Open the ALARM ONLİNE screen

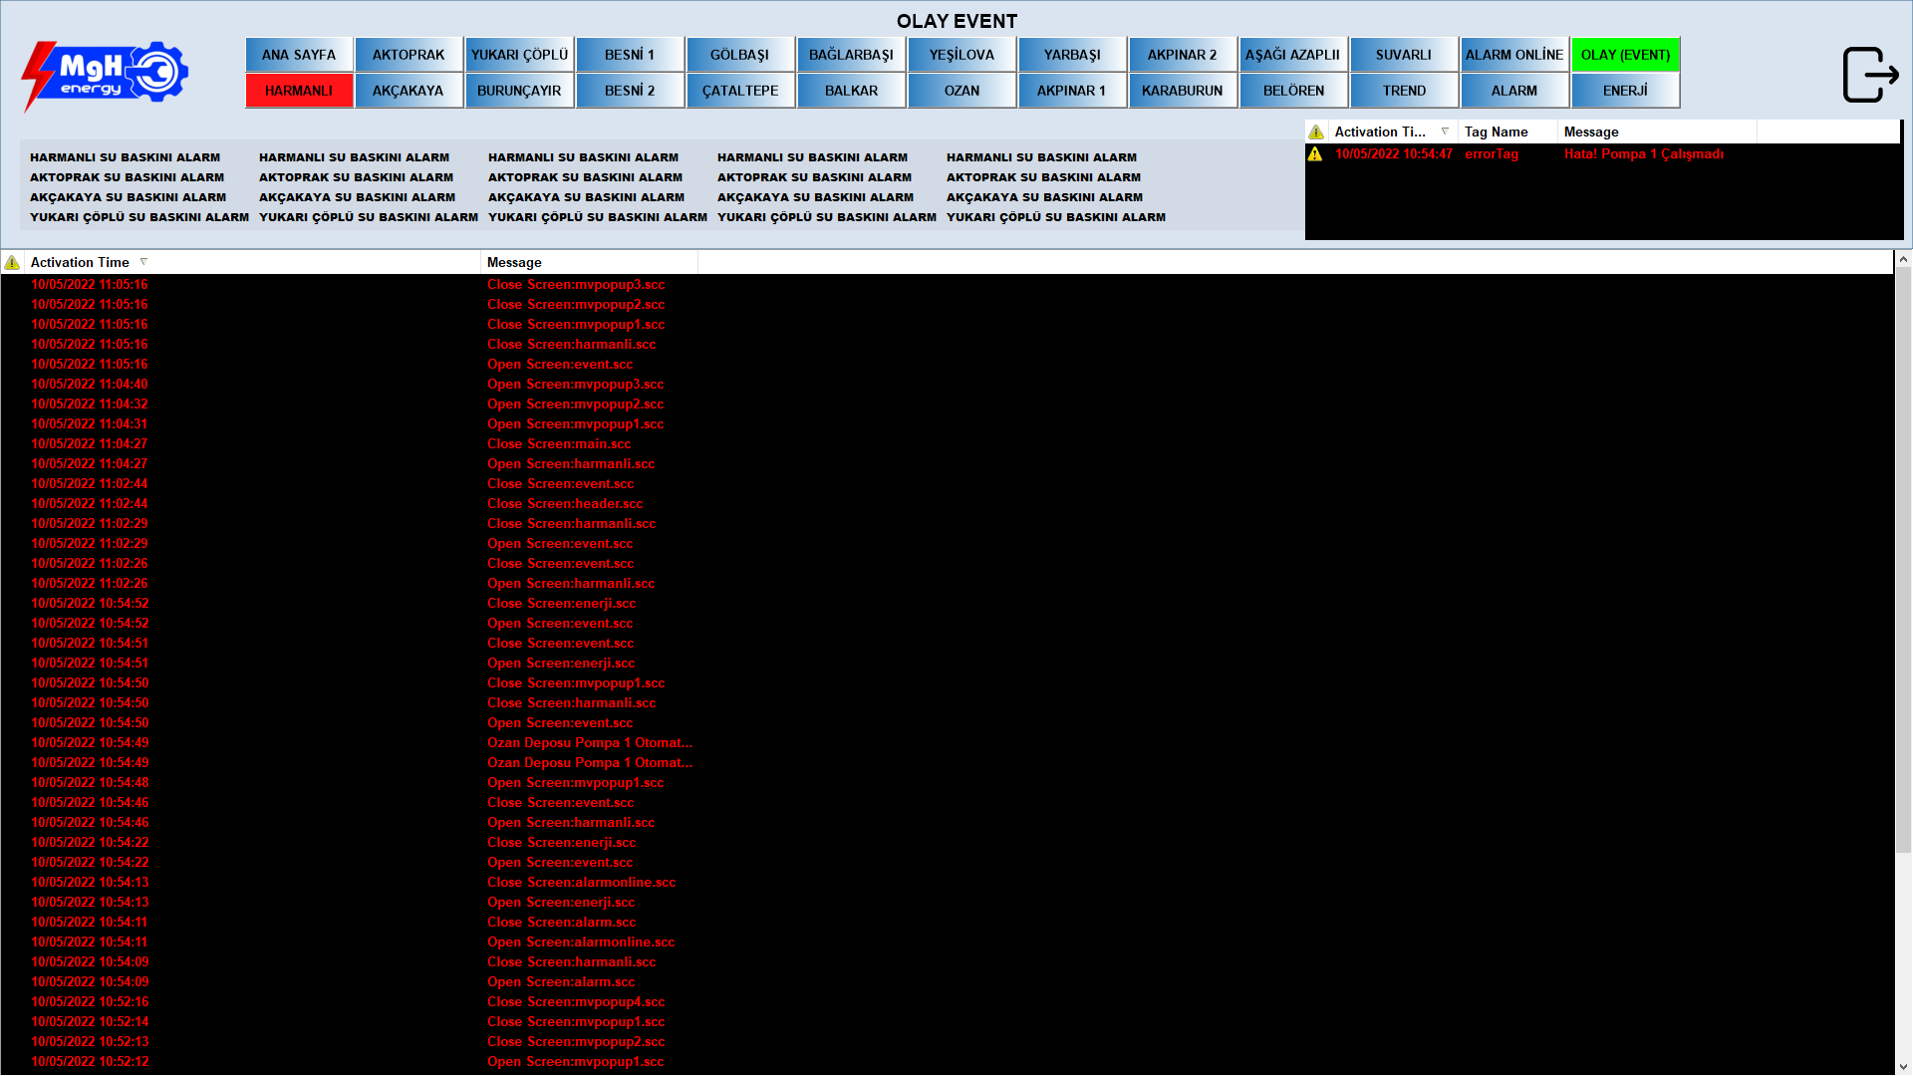tap(1513, 55)
